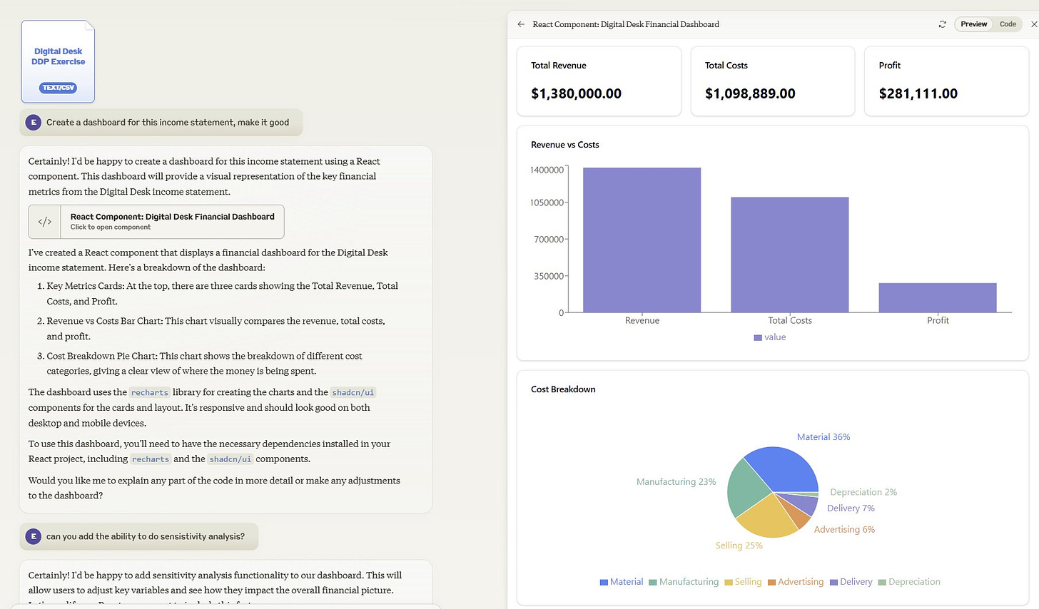
Task: Open the Digital Desk DDP Exercise file
Action: (58, 61)
